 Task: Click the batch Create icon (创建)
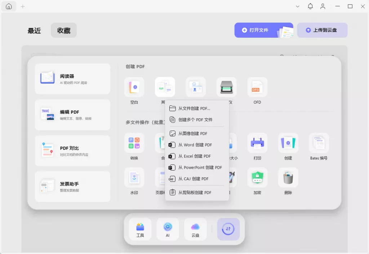pos(288,143)
